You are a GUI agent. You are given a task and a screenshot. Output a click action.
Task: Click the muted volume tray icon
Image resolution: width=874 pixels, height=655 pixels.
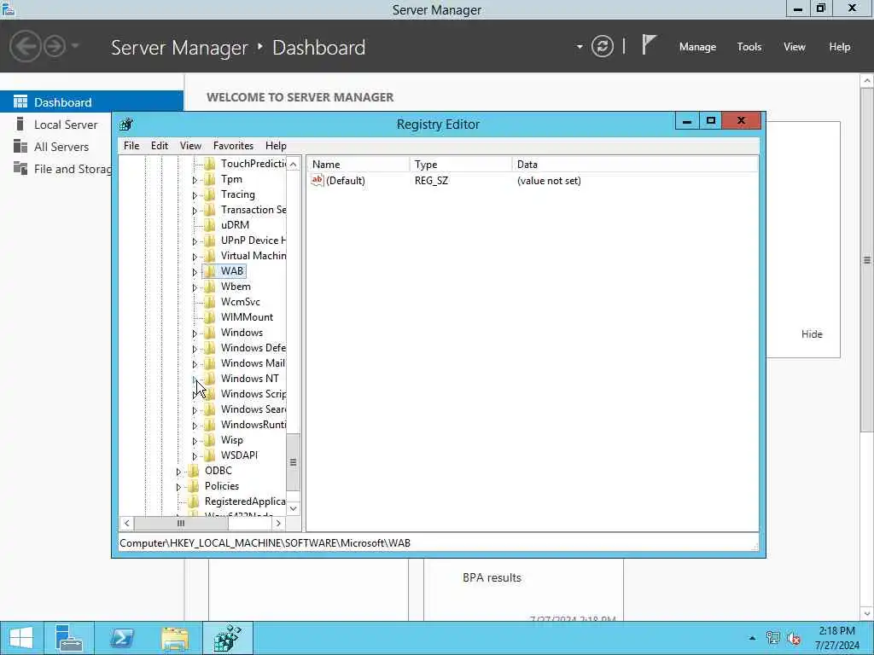(x=794, y=638)
